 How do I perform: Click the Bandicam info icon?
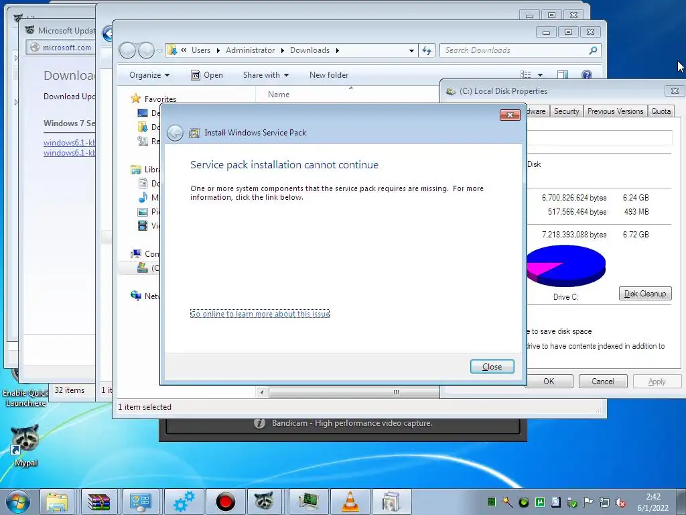(x=259, y=424)
